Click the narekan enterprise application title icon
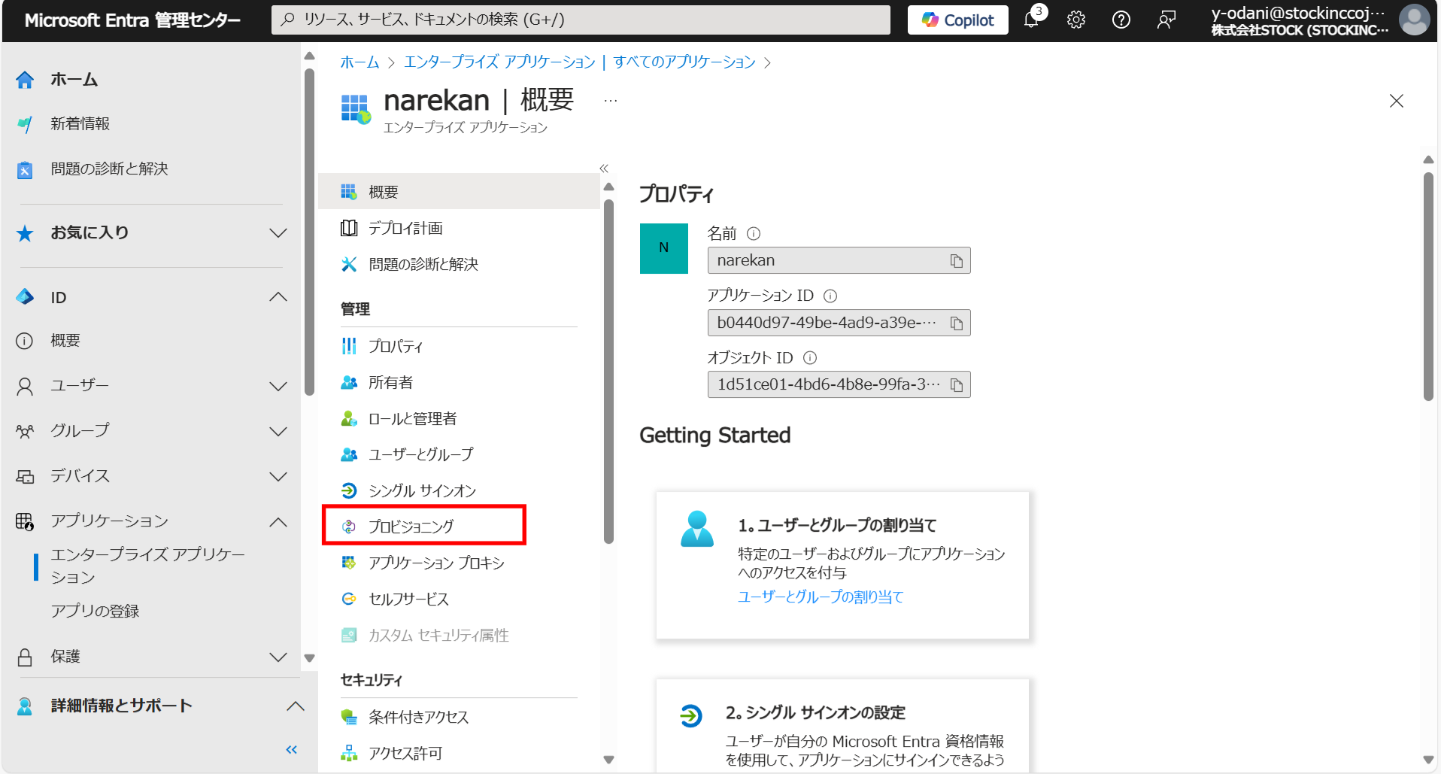The image size is (1441, 774). pos(356,109)
